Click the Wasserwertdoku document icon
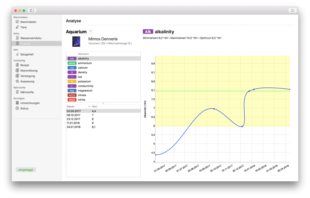The width and height of the screenshot is (310, 198). (x=17, y=38)
